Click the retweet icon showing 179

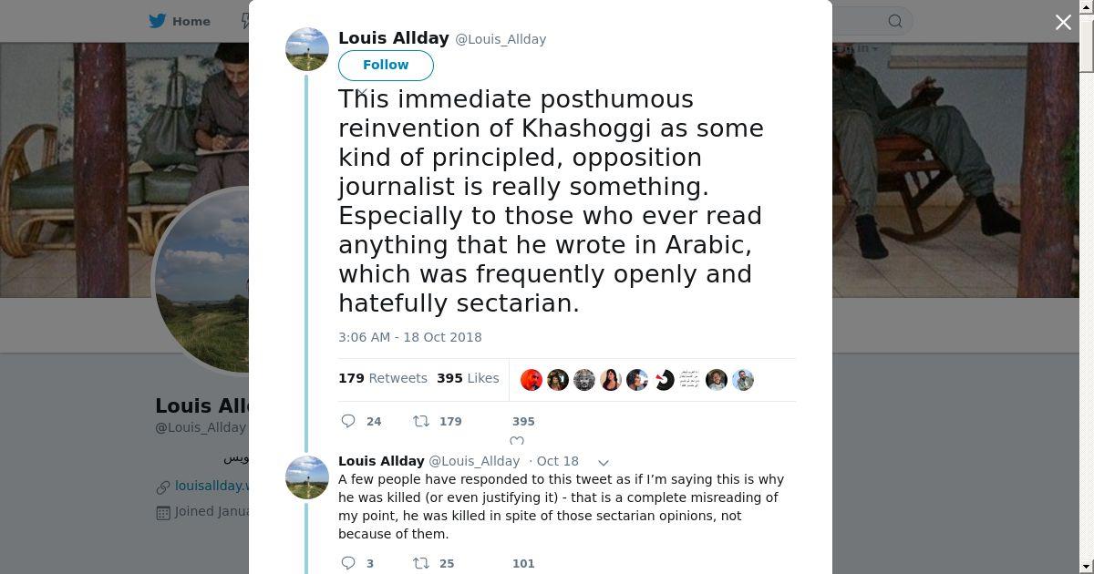[x=421, y=421]
